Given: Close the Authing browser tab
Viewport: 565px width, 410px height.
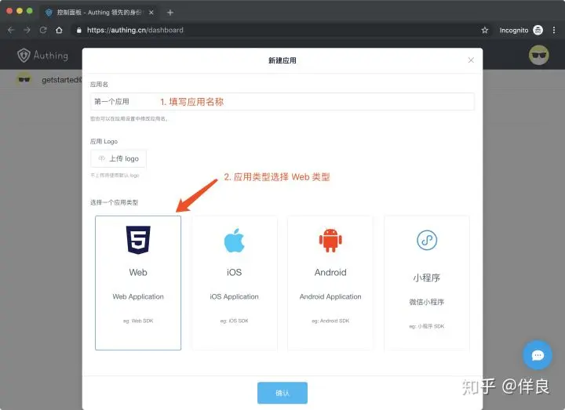Looking at the screenshot, I should click(151, 13).
